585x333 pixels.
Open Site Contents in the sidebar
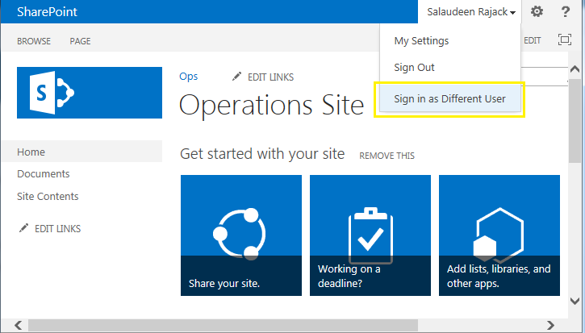tap(48, 196)
